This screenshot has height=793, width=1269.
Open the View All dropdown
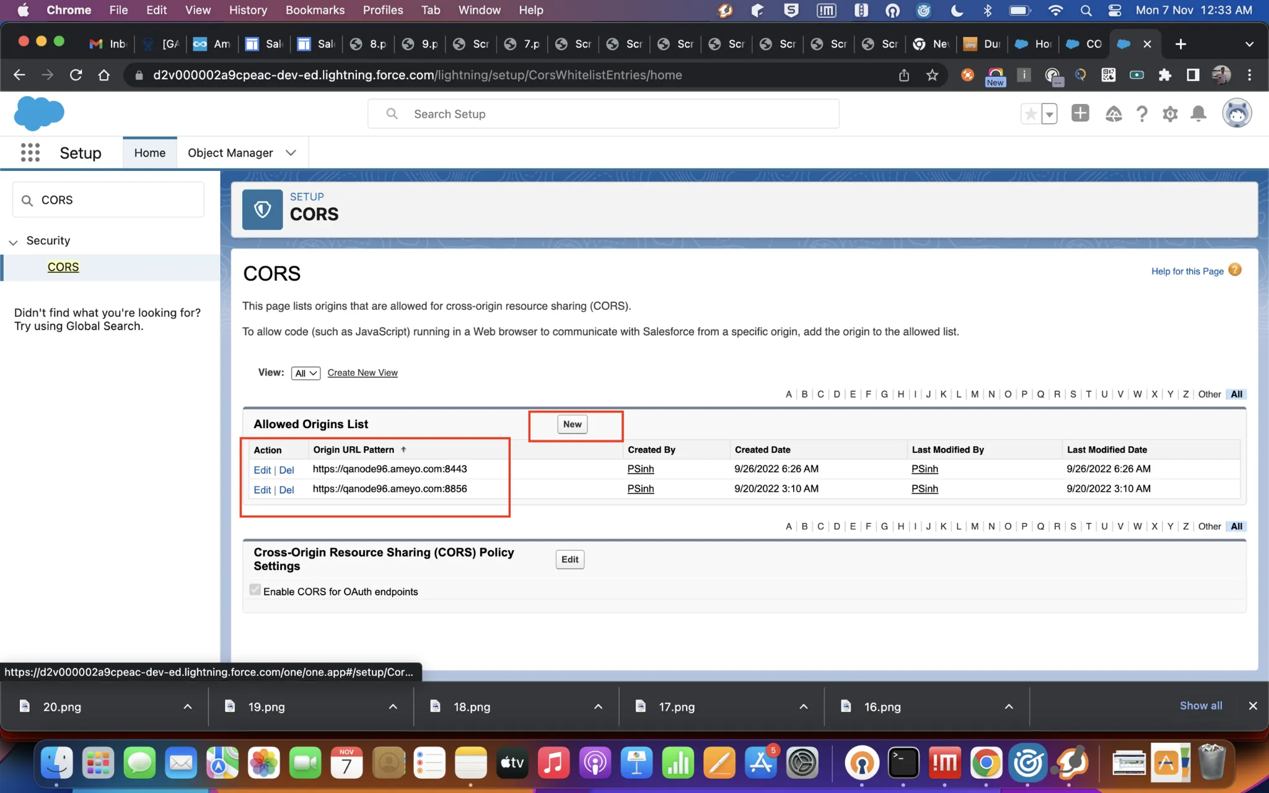tap(305, 373)
